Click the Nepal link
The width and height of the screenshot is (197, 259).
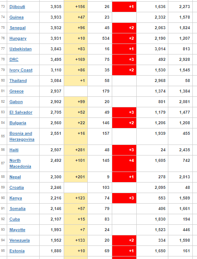tap(15, 177)
